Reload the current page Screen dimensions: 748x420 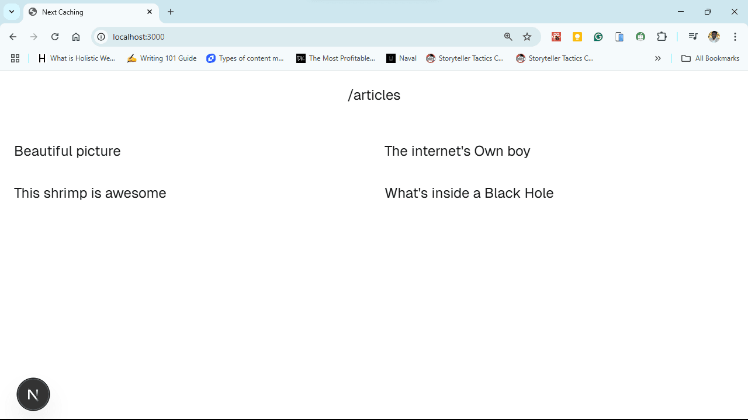coord(55,37)
